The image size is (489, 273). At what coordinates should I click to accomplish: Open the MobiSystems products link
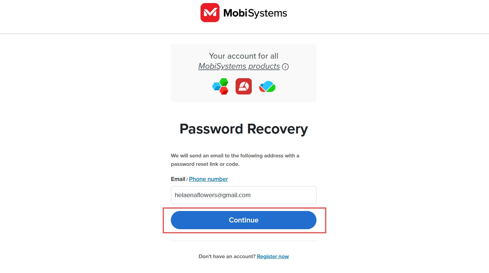click(x=239, y=66)
